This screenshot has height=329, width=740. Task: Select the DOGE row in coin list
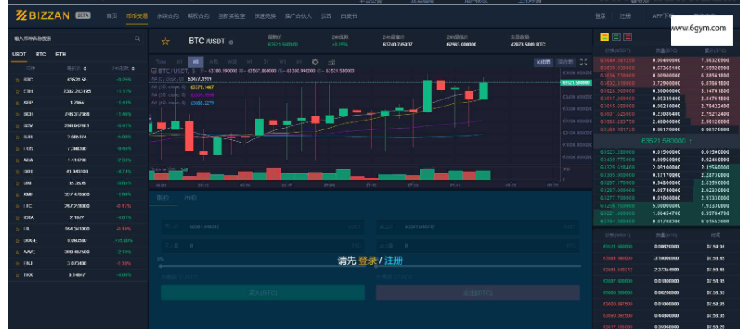78,240
